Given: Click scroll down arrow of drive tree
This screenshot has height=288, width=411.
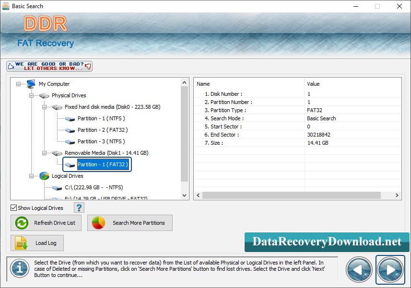Looking at the screenshot, I should pyautogui.click(x=185, y=196).
